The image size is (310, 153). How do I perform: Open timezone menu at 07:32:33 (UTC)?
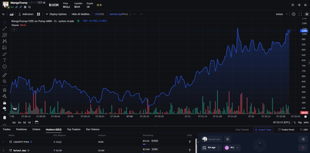282,122
